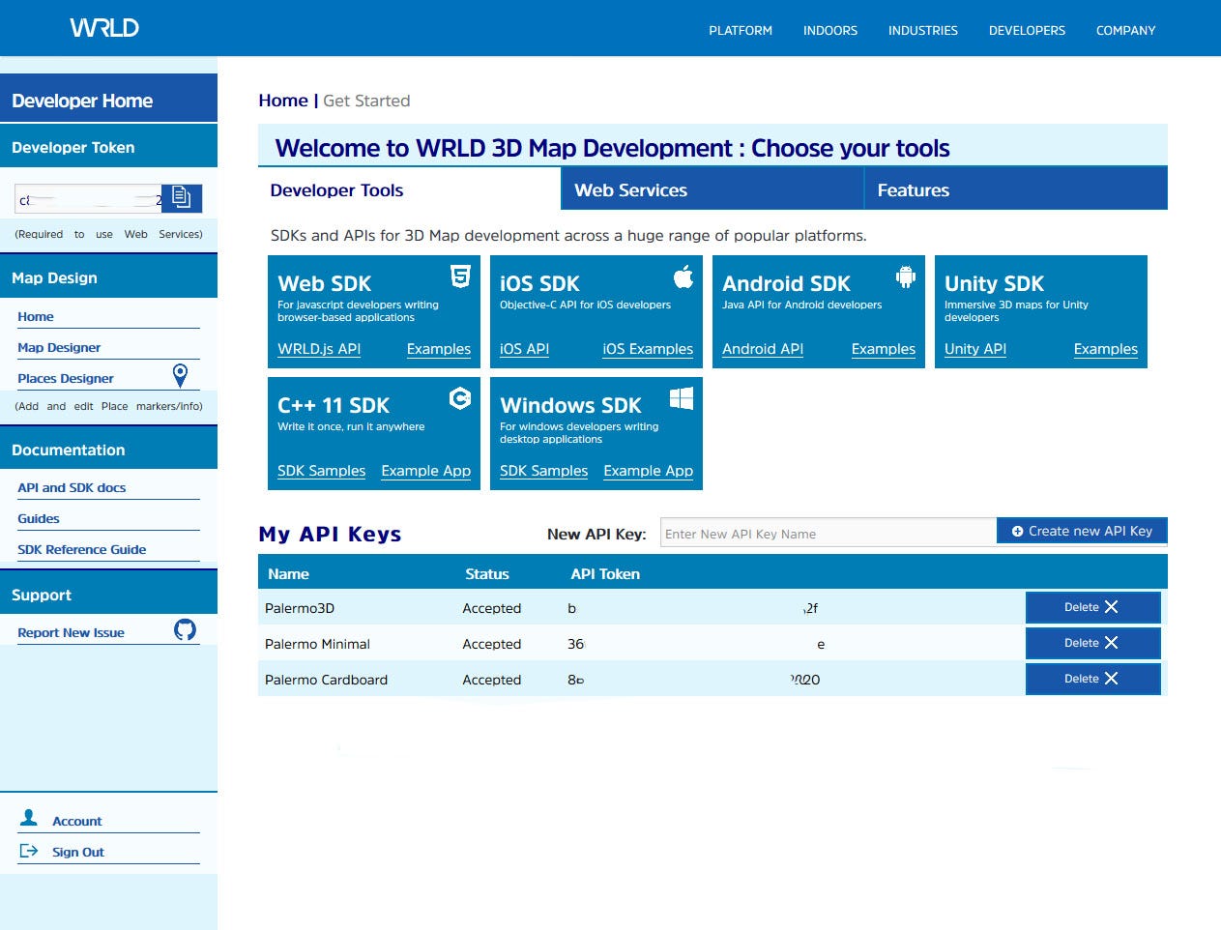Click the Status column header
Screen dimensions: 1221x930
487,574
